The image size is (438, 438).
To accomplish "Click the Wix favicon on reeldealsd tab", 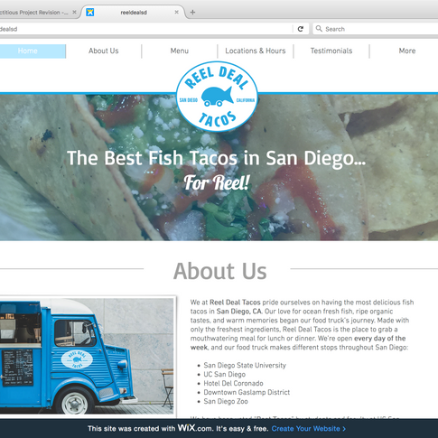I will pyautogui.click(x=90, y=13).
